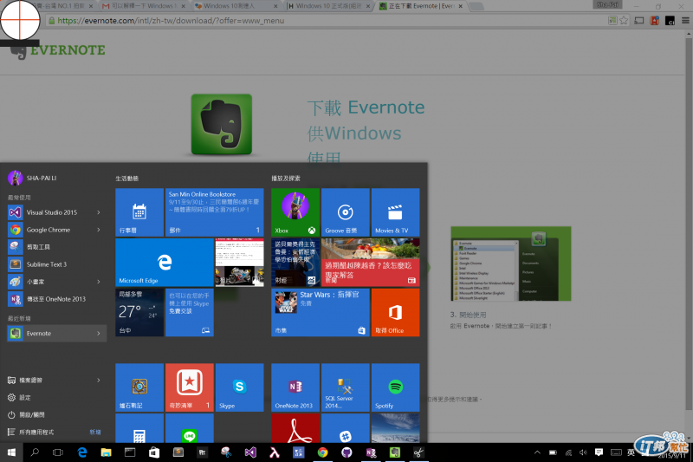Open the SQL Server 2014 tile
Image resolution: width=693 pixels, height=462 pixels.
tap(345, 387)
